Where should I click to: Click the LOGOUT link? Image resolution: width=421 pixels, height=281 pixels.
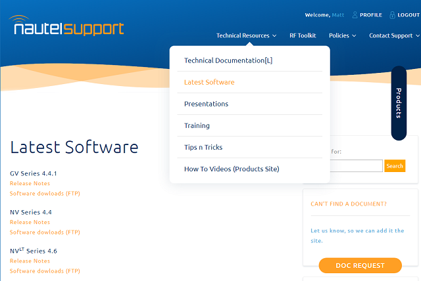pos(409,15)
